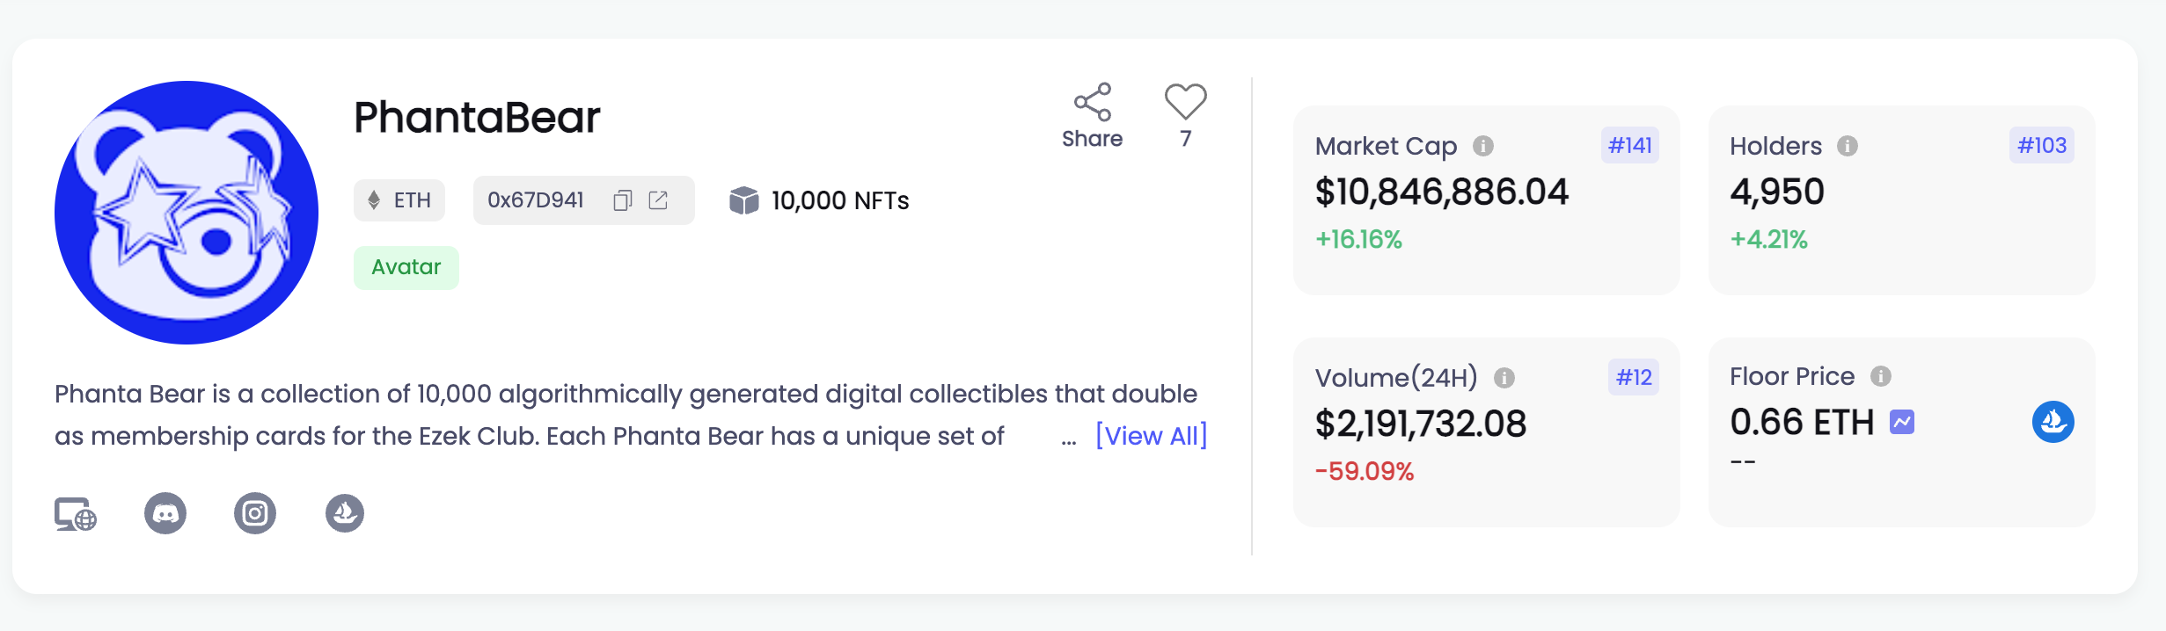This screenshot has width=2166, height=631.
Task: Click the ETH chain badge
Action: click(x=399, y=200)
